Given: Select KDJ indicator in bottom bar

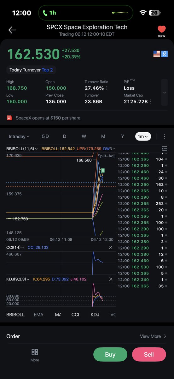Looking at the screenshot, I should 95,315.
